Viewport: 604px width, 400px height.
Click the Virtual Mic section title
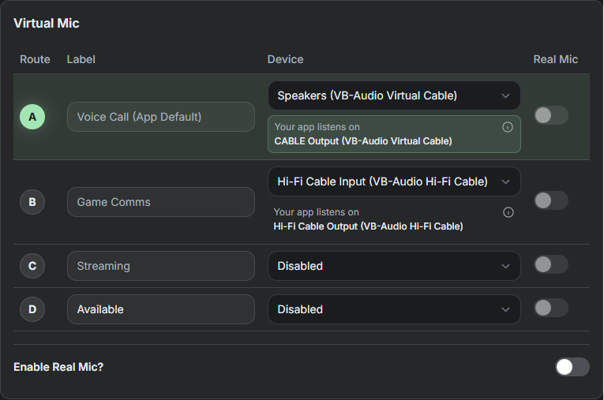tap(47, 23)
